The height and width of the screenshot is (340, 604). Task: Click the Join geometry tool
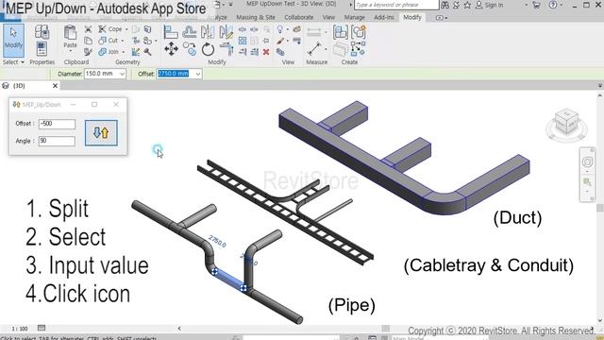(x=109, y=52)
